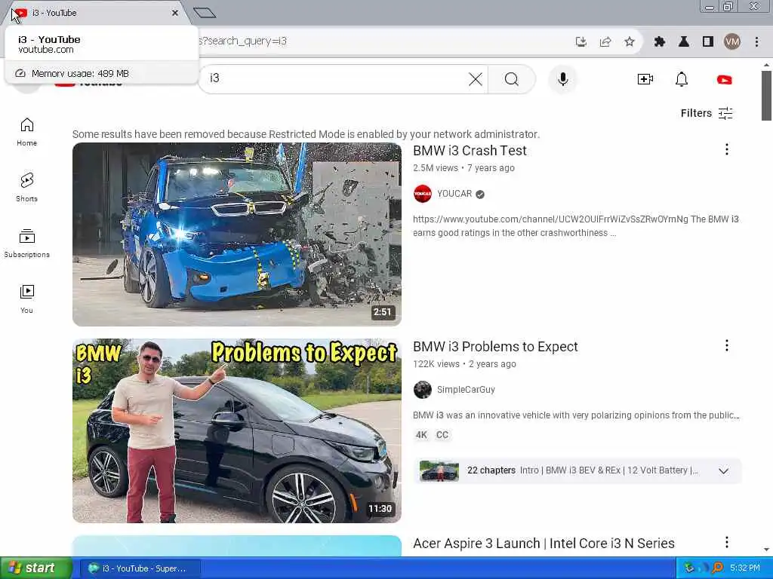Click the install app icon in address bar
This screenshot has width=773, height=579.
(x=581, y=41)
